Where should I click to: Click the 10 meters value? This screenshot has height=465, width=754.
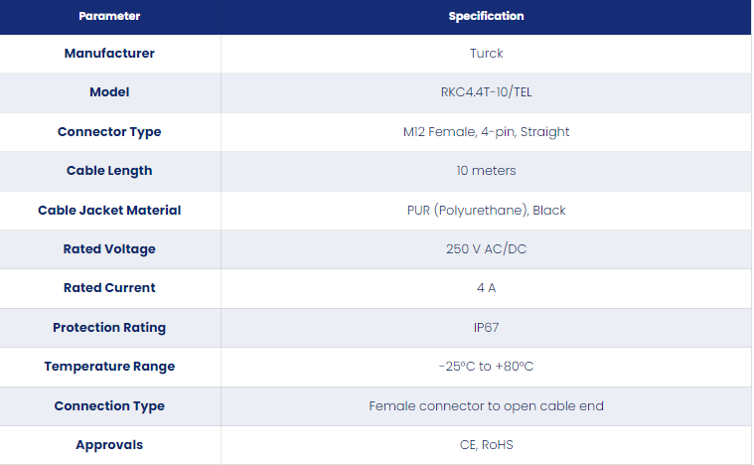(486, 170)
